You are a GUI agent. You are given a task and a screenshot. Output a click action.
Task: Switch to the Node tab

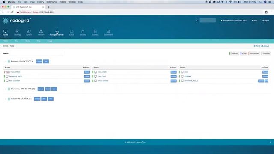[27, 41]
